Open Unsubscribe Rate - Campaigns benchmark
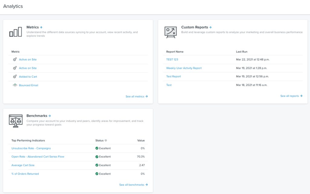Viewport: 310px width, 194px height. 31,148
